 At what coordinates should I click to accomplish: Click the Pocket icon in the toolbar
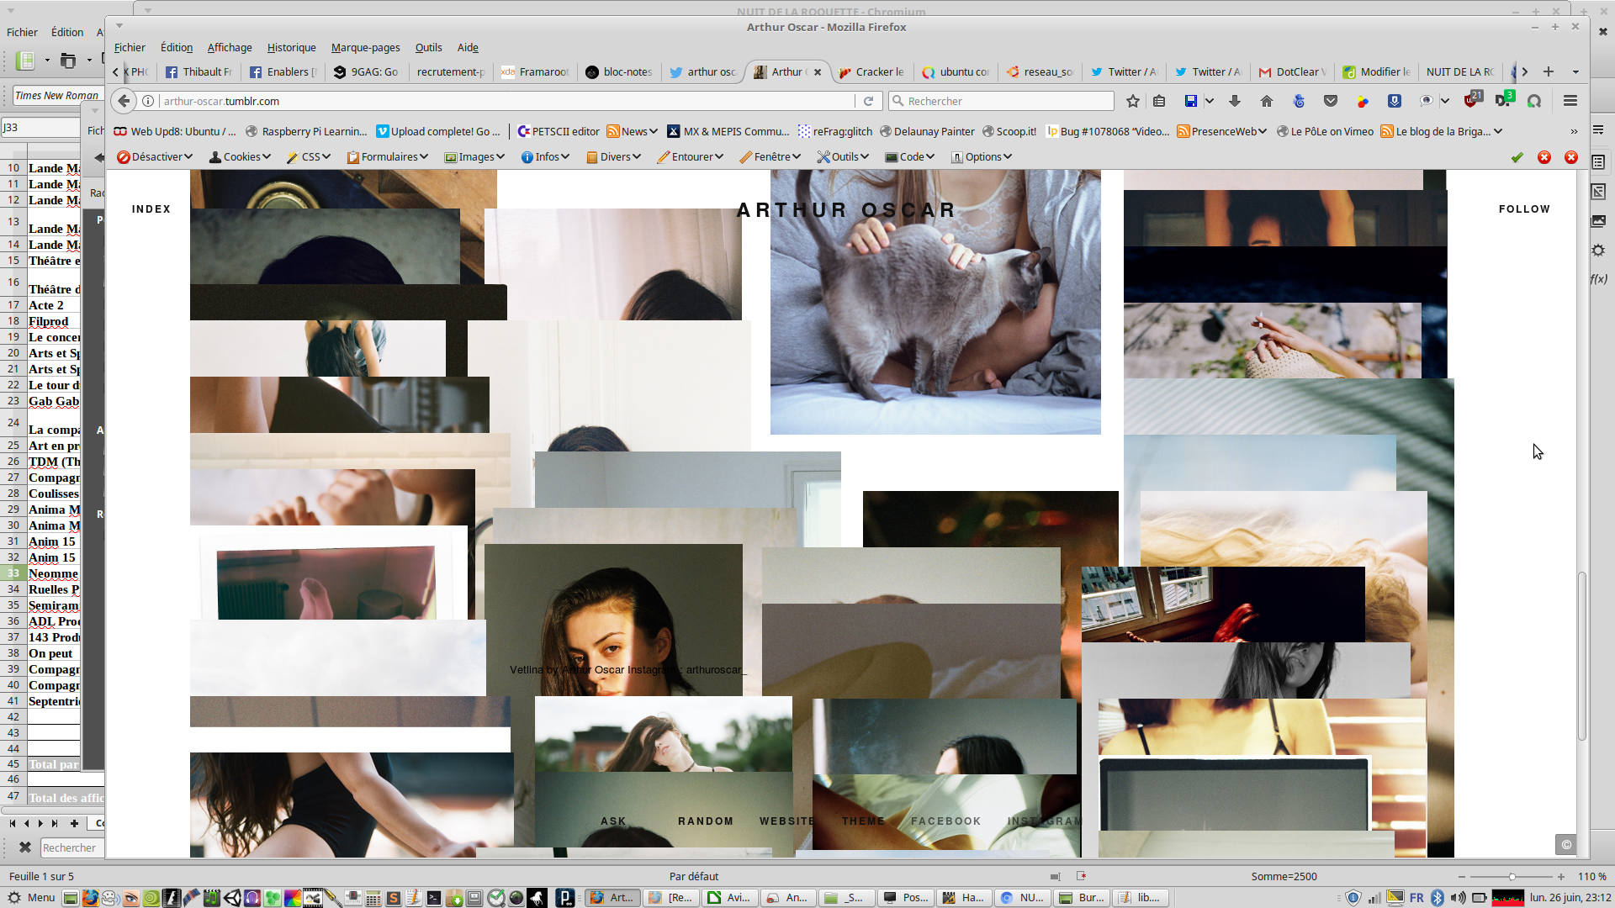(1331, 101)
